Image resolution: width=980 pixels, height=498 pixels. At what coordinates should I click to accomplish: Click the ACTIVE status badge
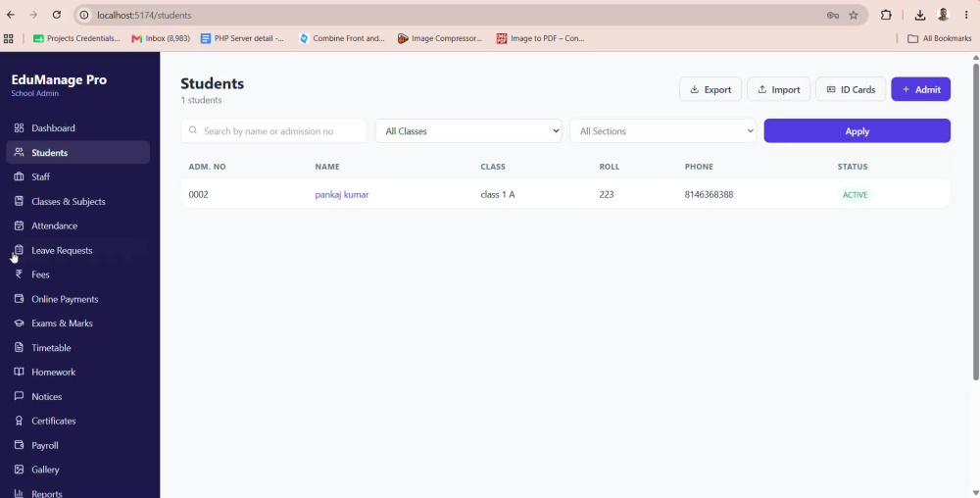click(x=855, y=195)
